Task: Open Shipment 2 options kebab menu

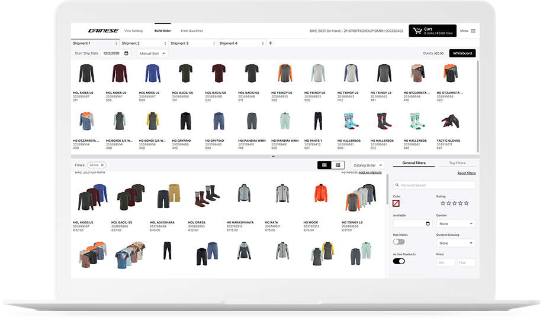Action: click(165, 43)
